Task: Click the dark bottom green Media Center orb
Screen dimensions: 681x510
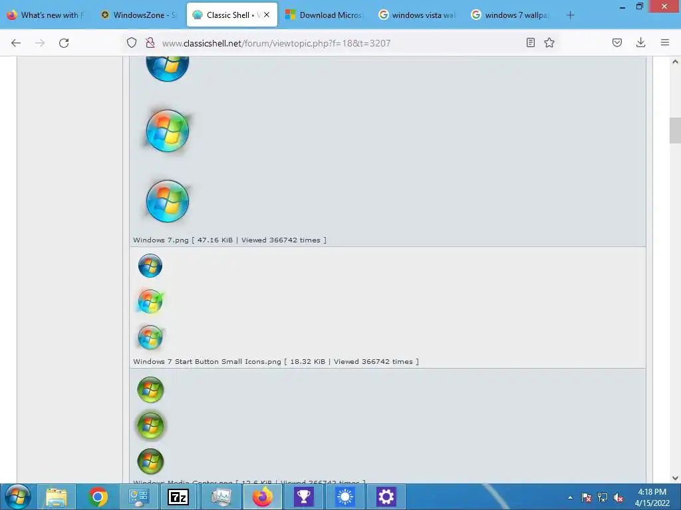Action: 150,462
